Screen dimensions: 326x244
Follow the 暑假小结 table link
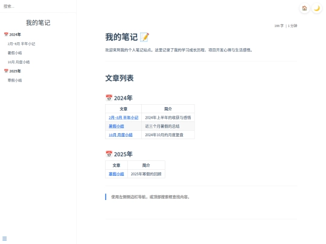117,126
